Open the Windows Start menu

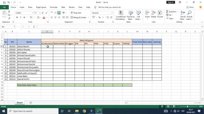point(4,111)
